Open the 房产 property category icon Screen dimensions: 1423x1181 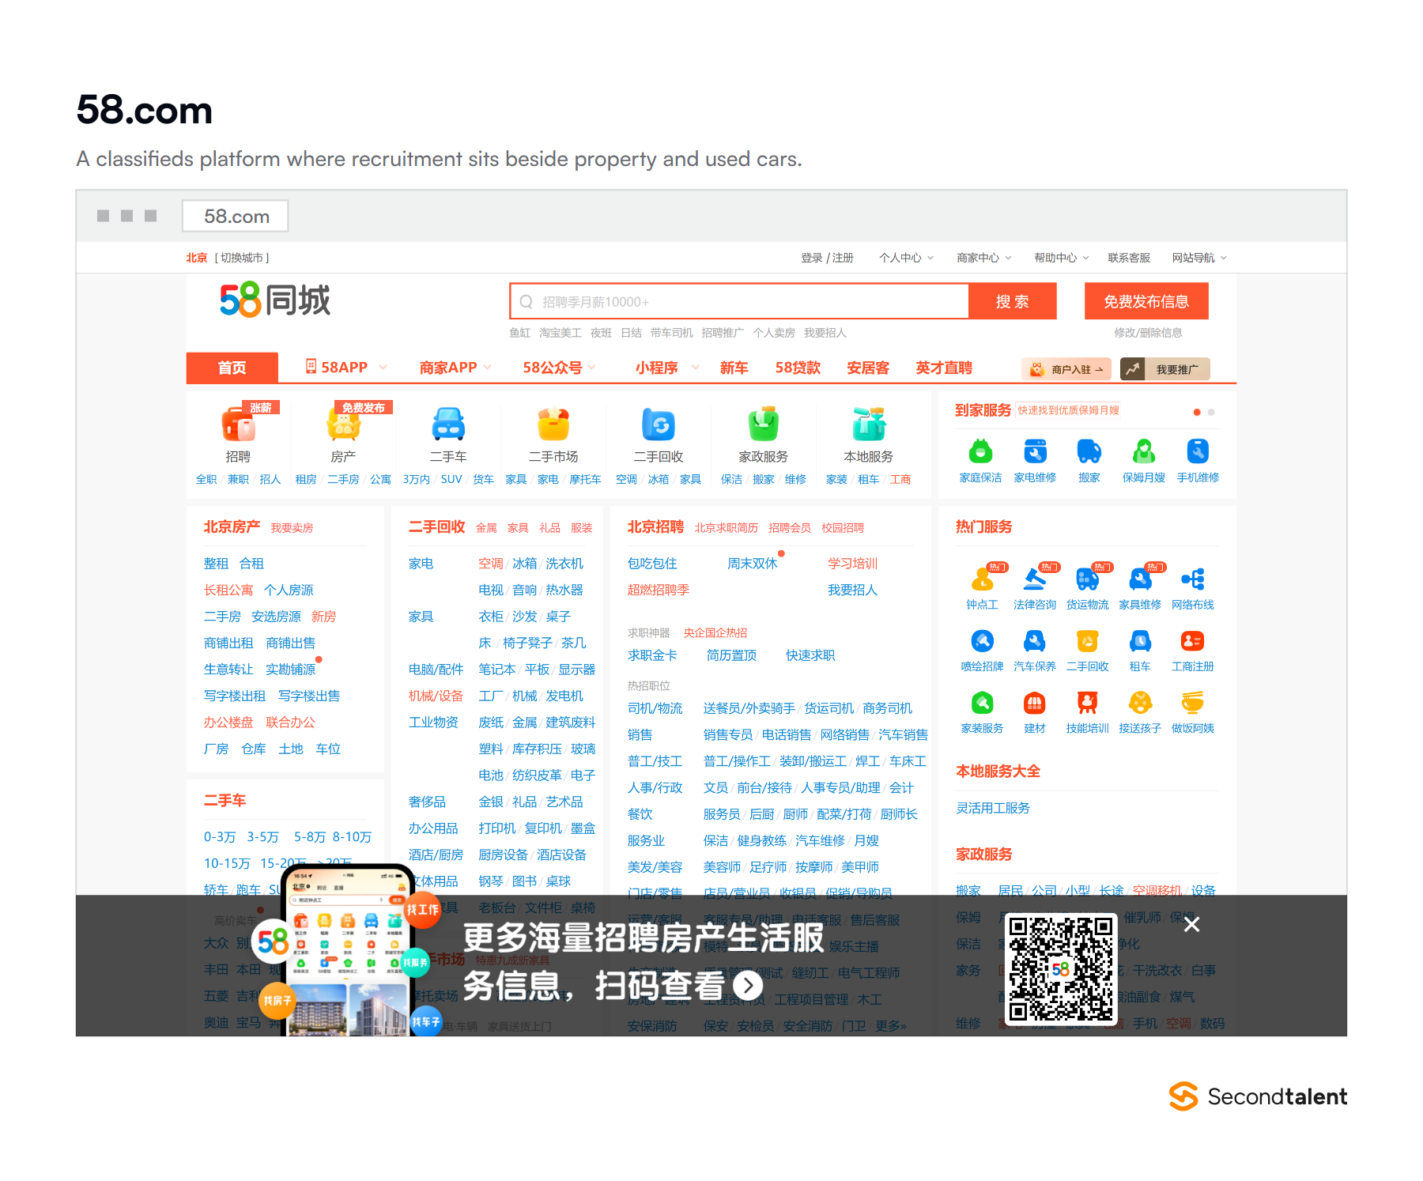(x=343, y=425)
